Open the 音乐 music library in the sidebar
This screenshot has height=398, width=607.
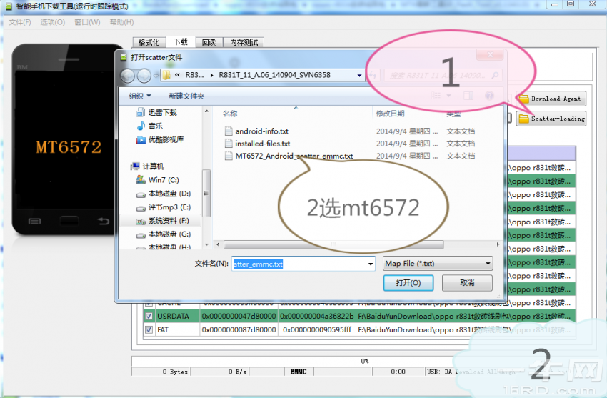(155, 126)
